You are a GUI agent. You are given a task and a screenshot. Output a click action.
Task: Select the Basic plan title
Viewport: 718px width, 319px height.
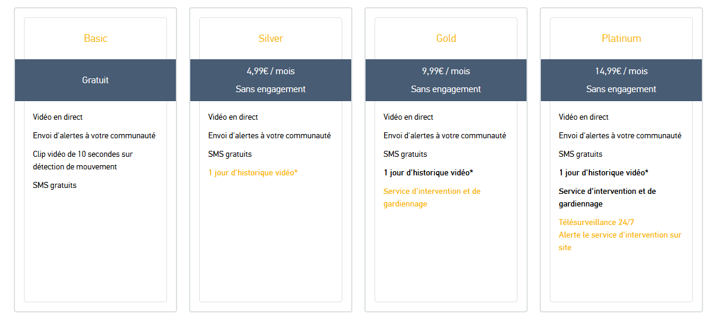coord(96,38)
